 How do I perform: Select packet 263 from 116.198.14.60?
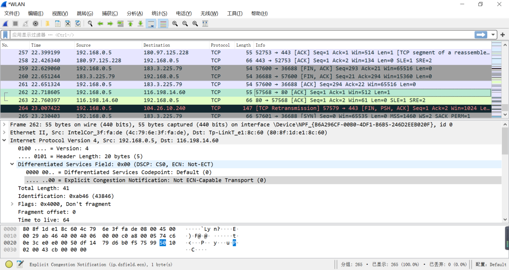pyautogui.click(x=246, y=100)
